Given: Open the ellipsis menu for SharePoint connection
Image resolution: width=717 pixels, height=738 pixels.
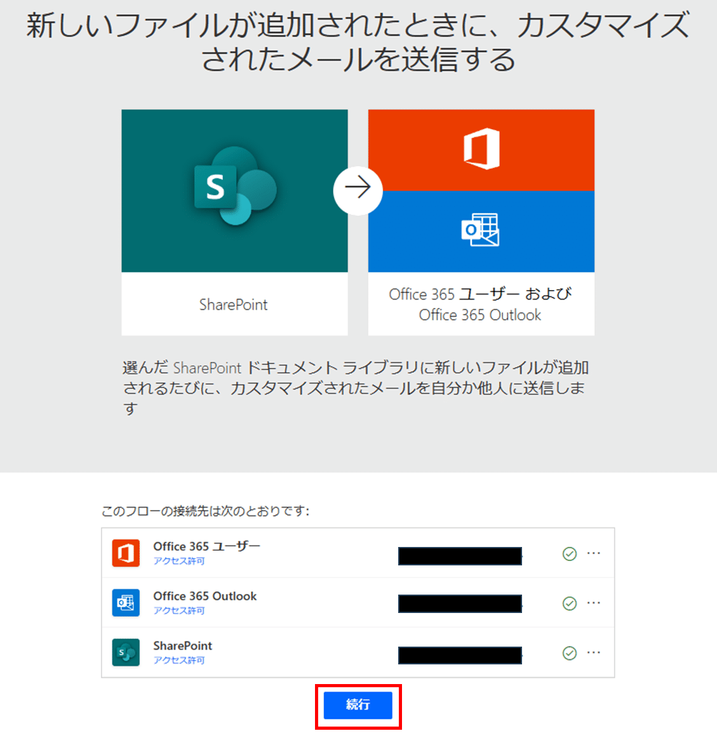Looking at the screenshot, I should tap(594, 653).
